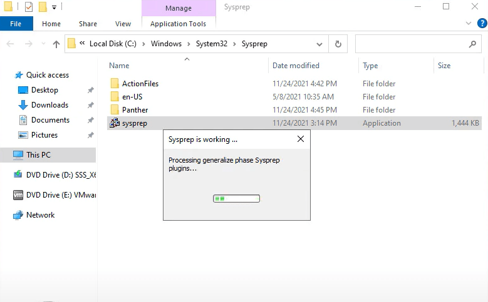Viewport: 488px width, 302px height.
Task: Open Documents in the navigation pane
Action: 50,120
